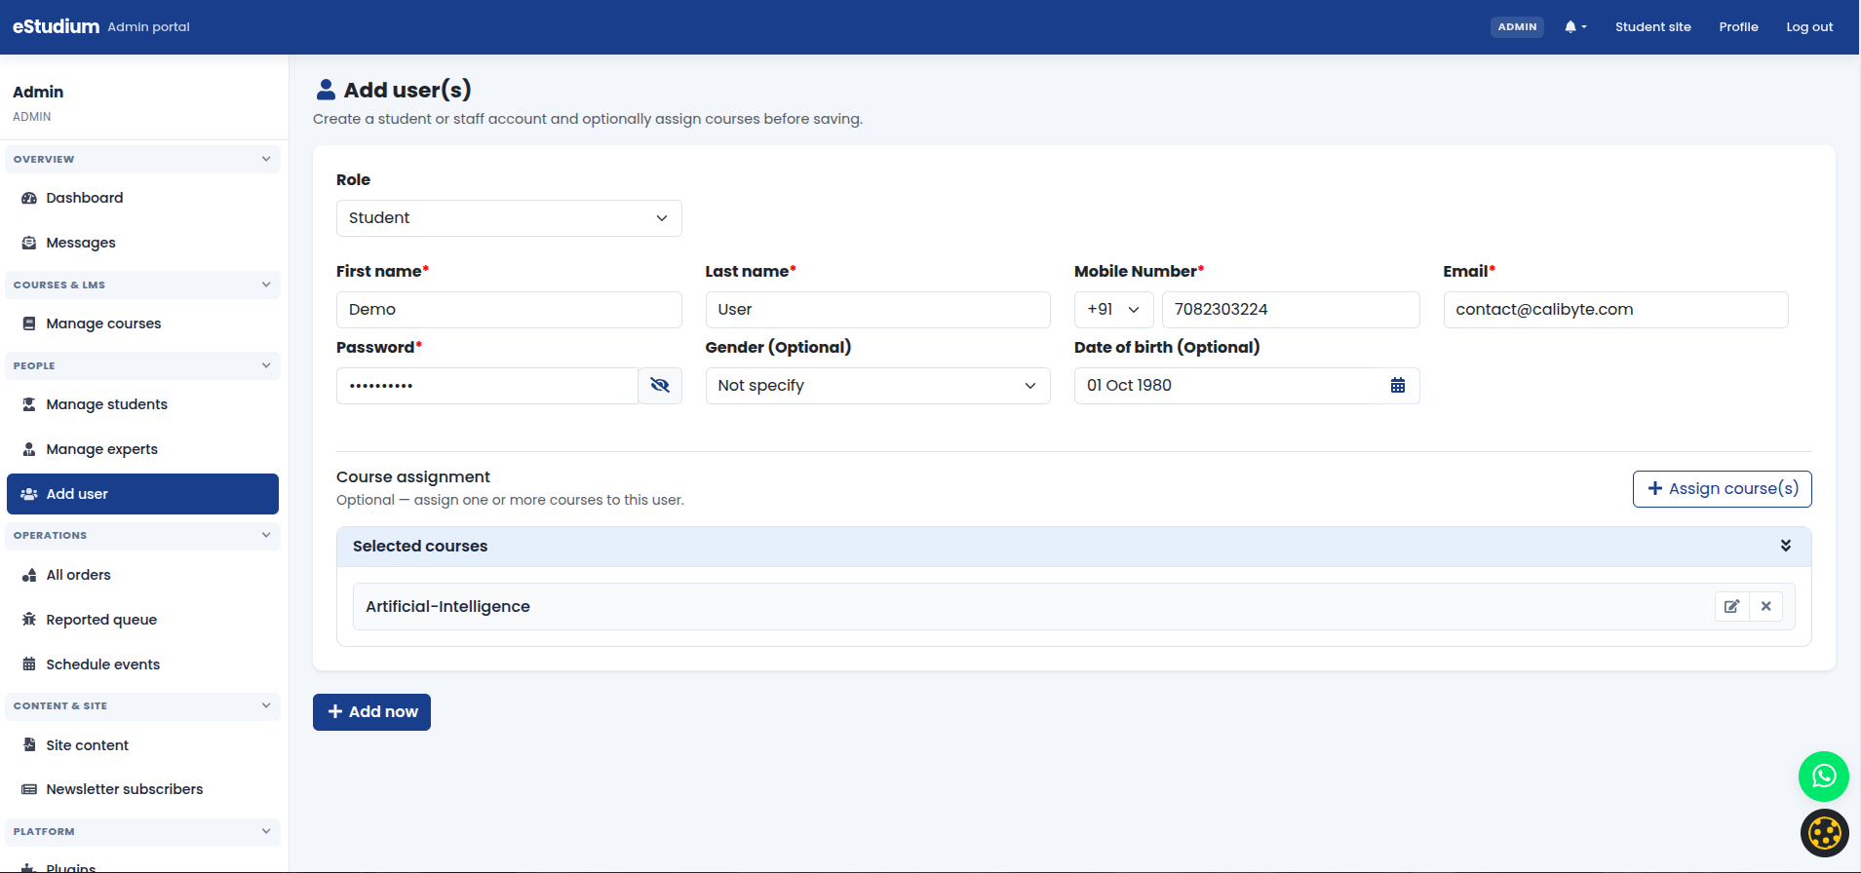Collapse the COURSES & LMS sidebar section
The width and height of the screenshot is (1861, 873).
coord(142,285)
